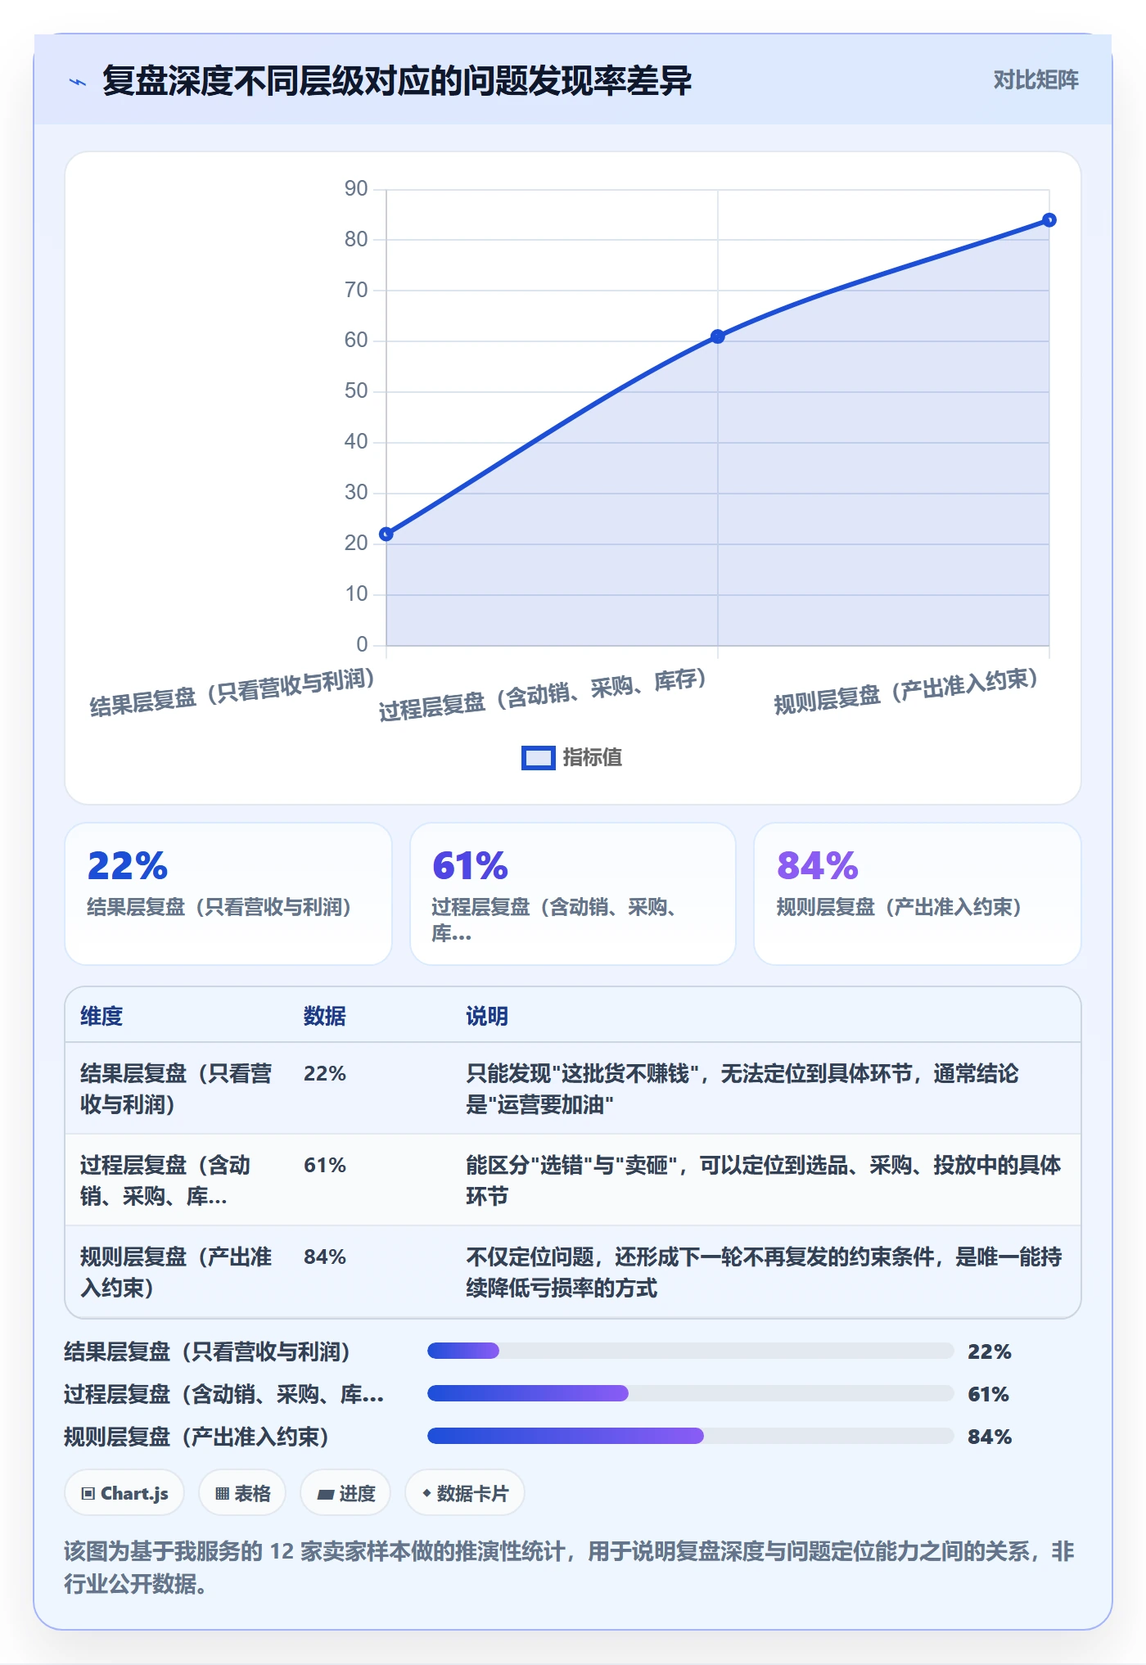Viewport: 1146px width, 1665px height.
Task: Click the 过程层复盘 progress bar at 61%
Action: point(690,1393)
